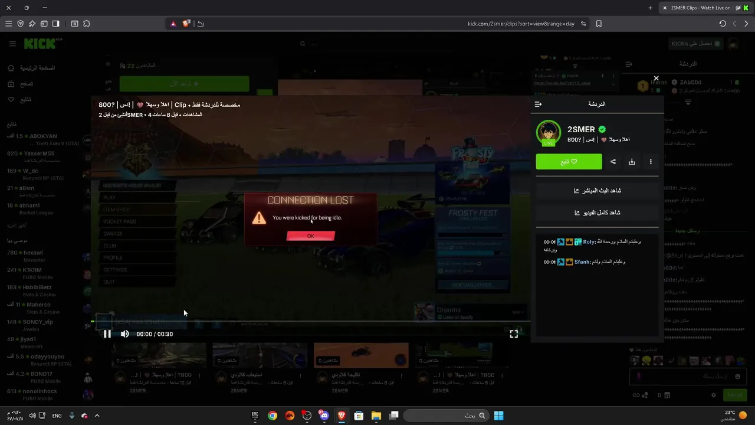Screen dimensions: 755x425
Task: Click the share arrow icon beside Shields
Action: [201, 24]
